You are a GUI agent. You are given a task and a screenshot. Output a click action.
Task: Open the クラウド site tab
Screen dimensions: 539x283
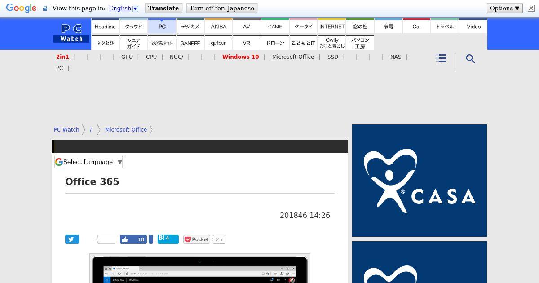click(x=133, y=26)
